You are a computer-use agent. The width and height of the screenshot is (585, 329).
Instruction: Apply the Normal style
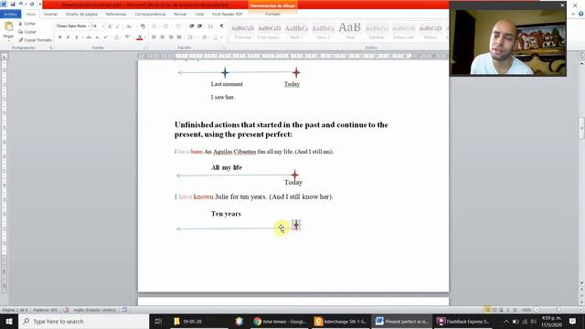243,32
